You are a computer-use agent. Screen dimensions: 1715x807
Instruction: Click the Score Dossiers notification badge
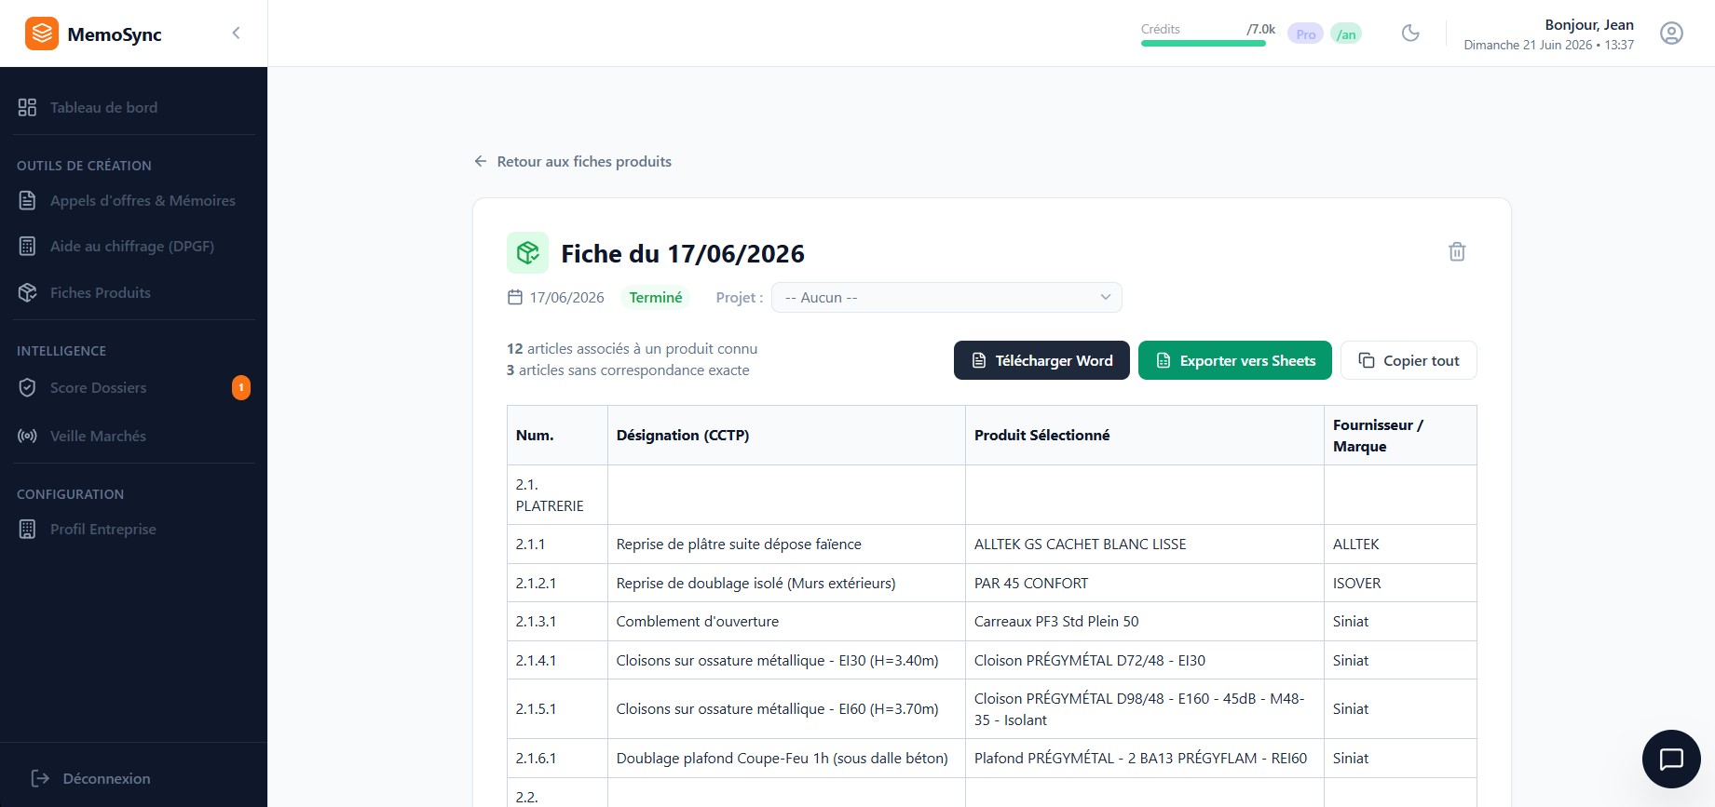coord(241,387)
